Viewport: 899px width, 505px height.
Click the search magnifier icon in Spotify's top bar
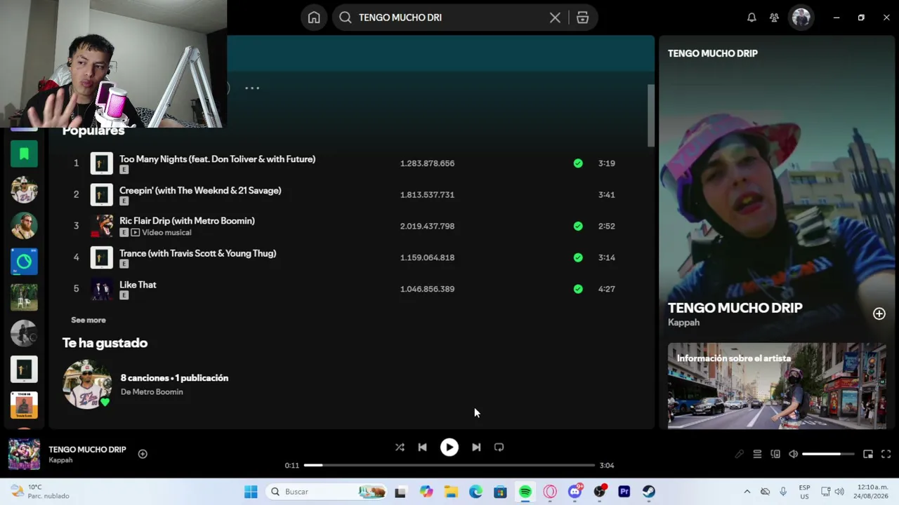click(346, 18)
